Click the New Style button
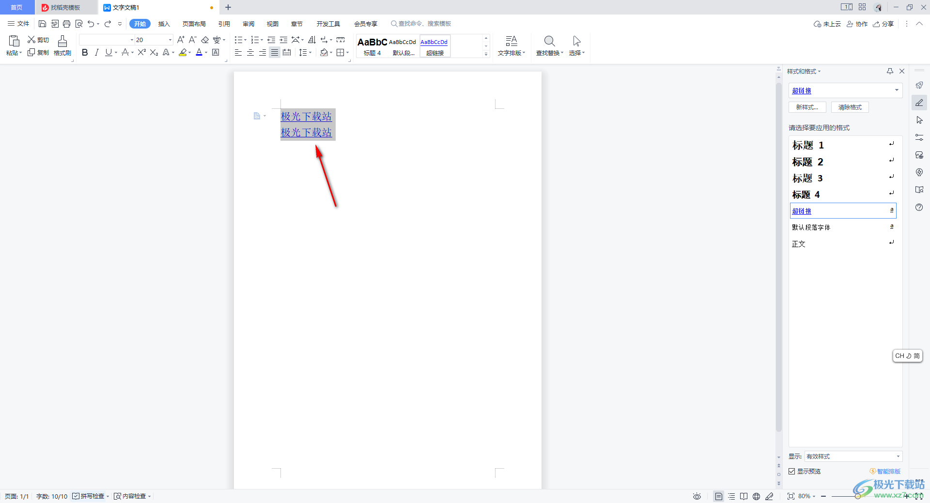Screen dimensions: 930x503 (x=807, y=107)
